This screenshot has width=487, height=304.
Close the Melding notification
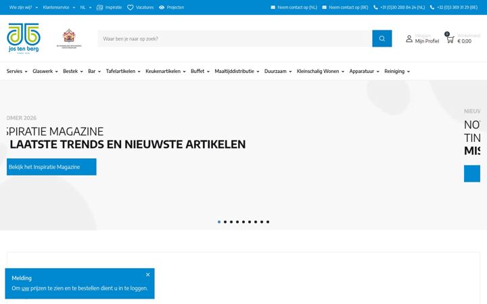coord(148,274)
